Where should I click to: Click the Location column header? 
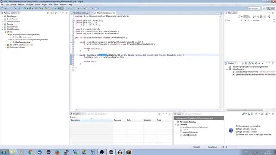(150, 120)
